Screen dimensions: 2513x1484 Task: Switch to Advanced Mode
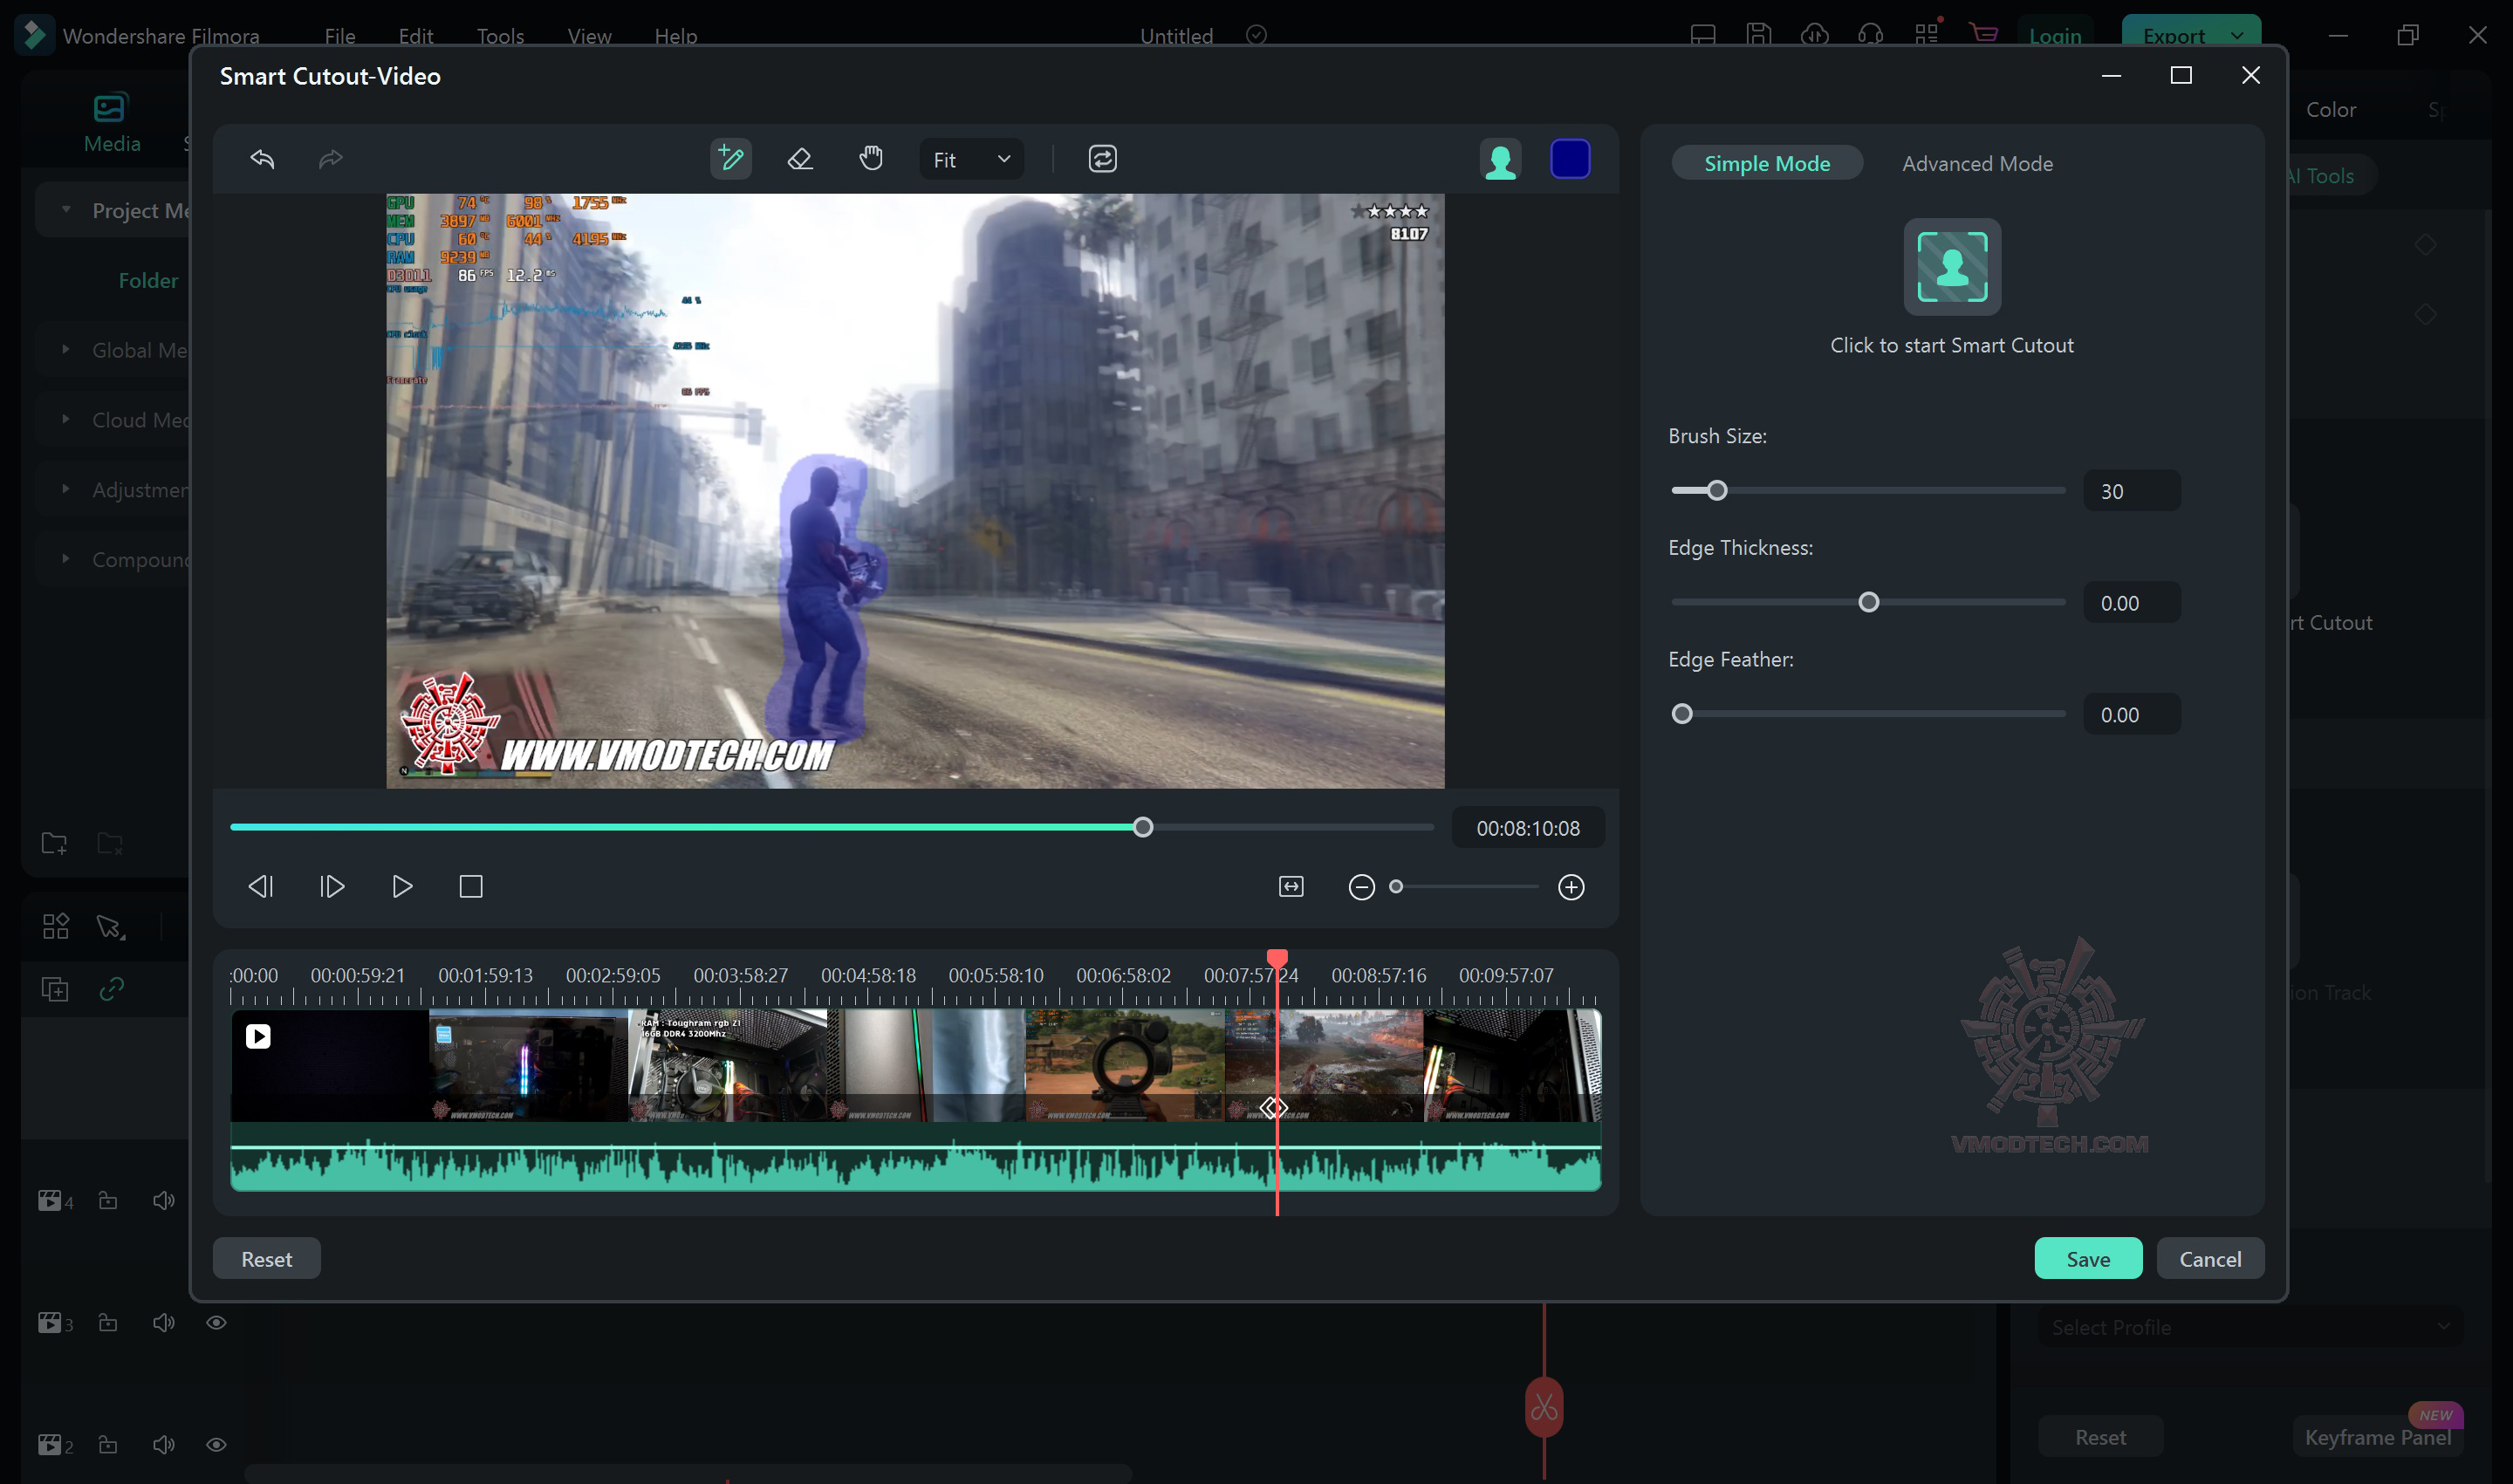pos(1977,163)
